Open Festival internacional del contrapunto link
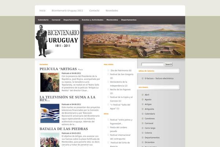Viewport: 220px width, 147px height. coord(120,137)
